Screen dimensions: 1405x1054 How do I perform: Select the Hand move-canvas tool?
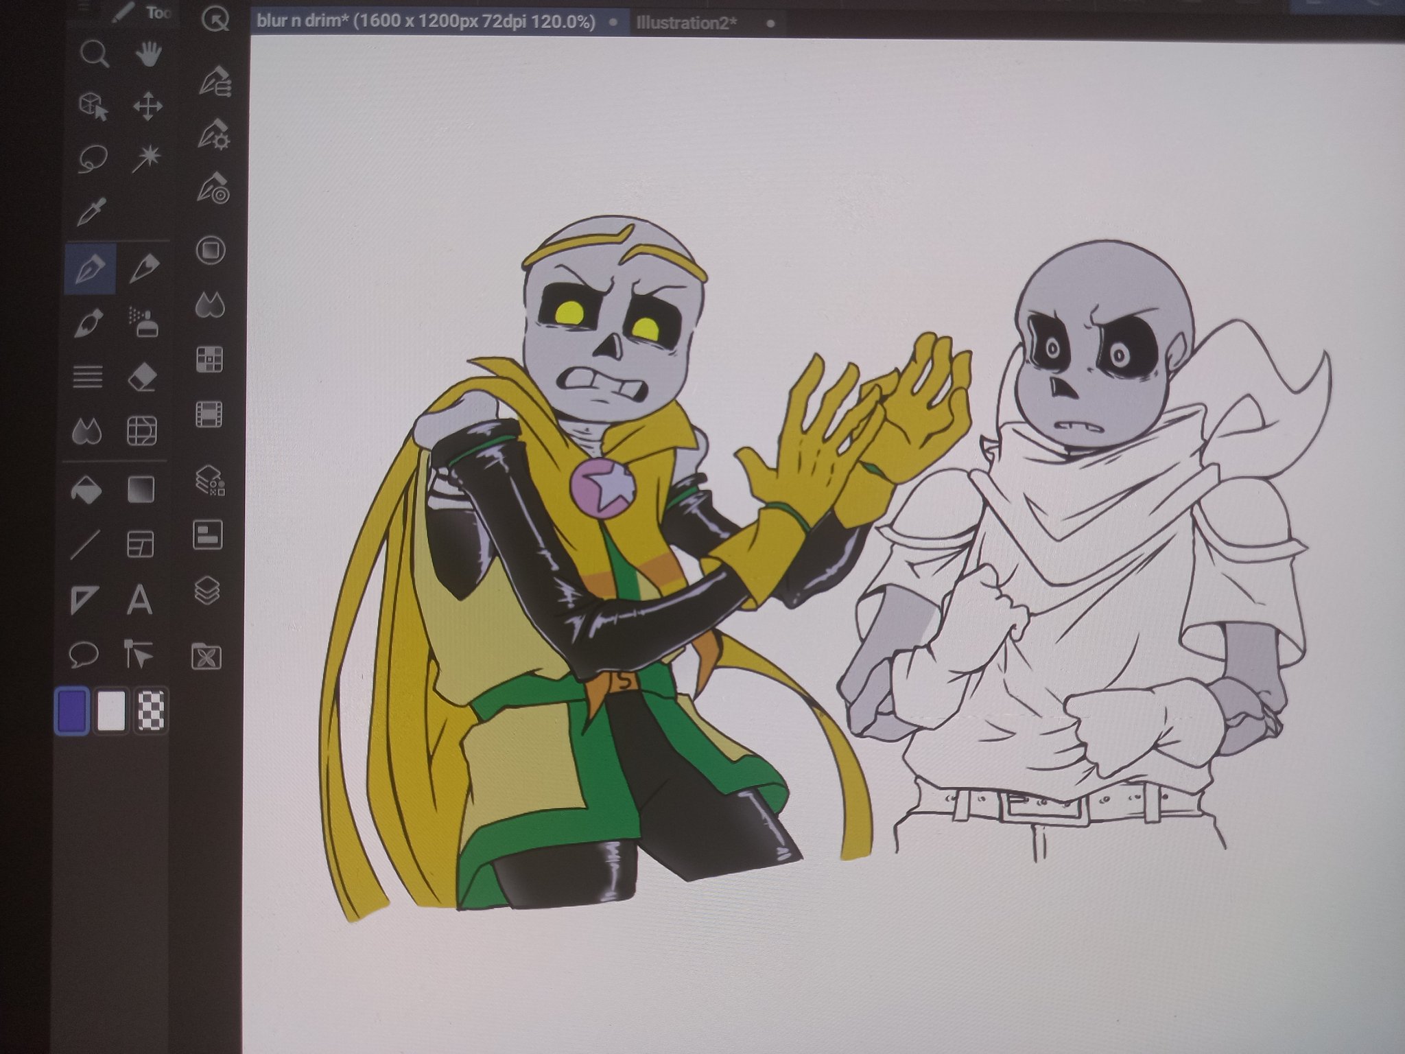[x=147, y=54]
